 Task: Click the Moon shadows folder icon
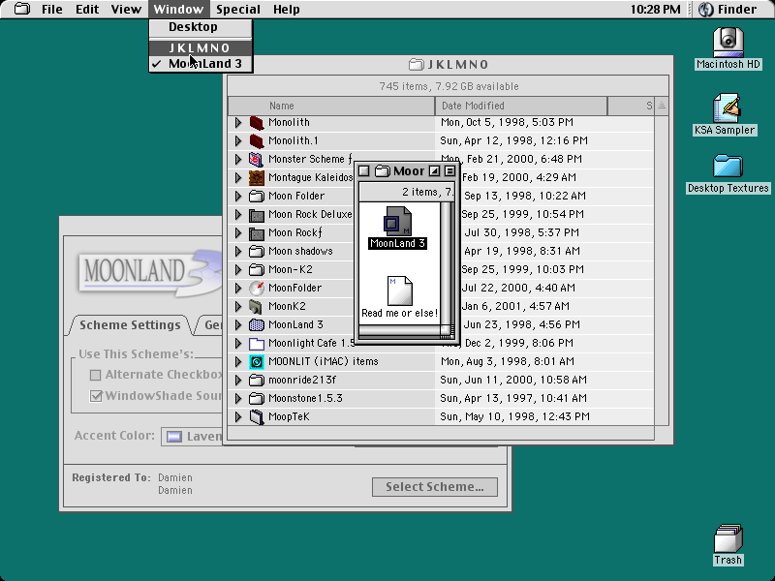(256, 251)
